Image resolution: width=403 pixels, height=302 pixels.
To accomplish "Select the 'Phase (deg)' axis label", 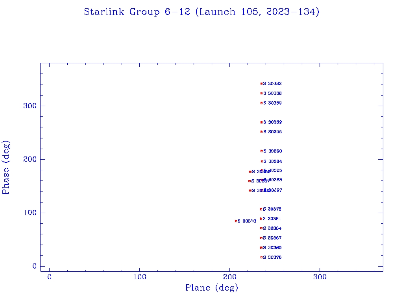I will point(6,168).
